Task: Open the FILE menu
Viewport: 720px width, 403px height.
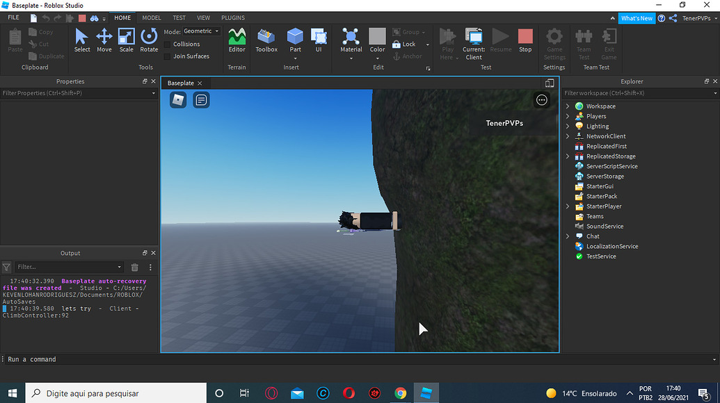Action: click(x=14, y=17)
